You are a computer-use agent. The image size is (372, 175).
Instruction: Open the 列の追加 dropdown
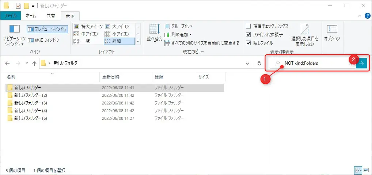click(x=178, y=35)
